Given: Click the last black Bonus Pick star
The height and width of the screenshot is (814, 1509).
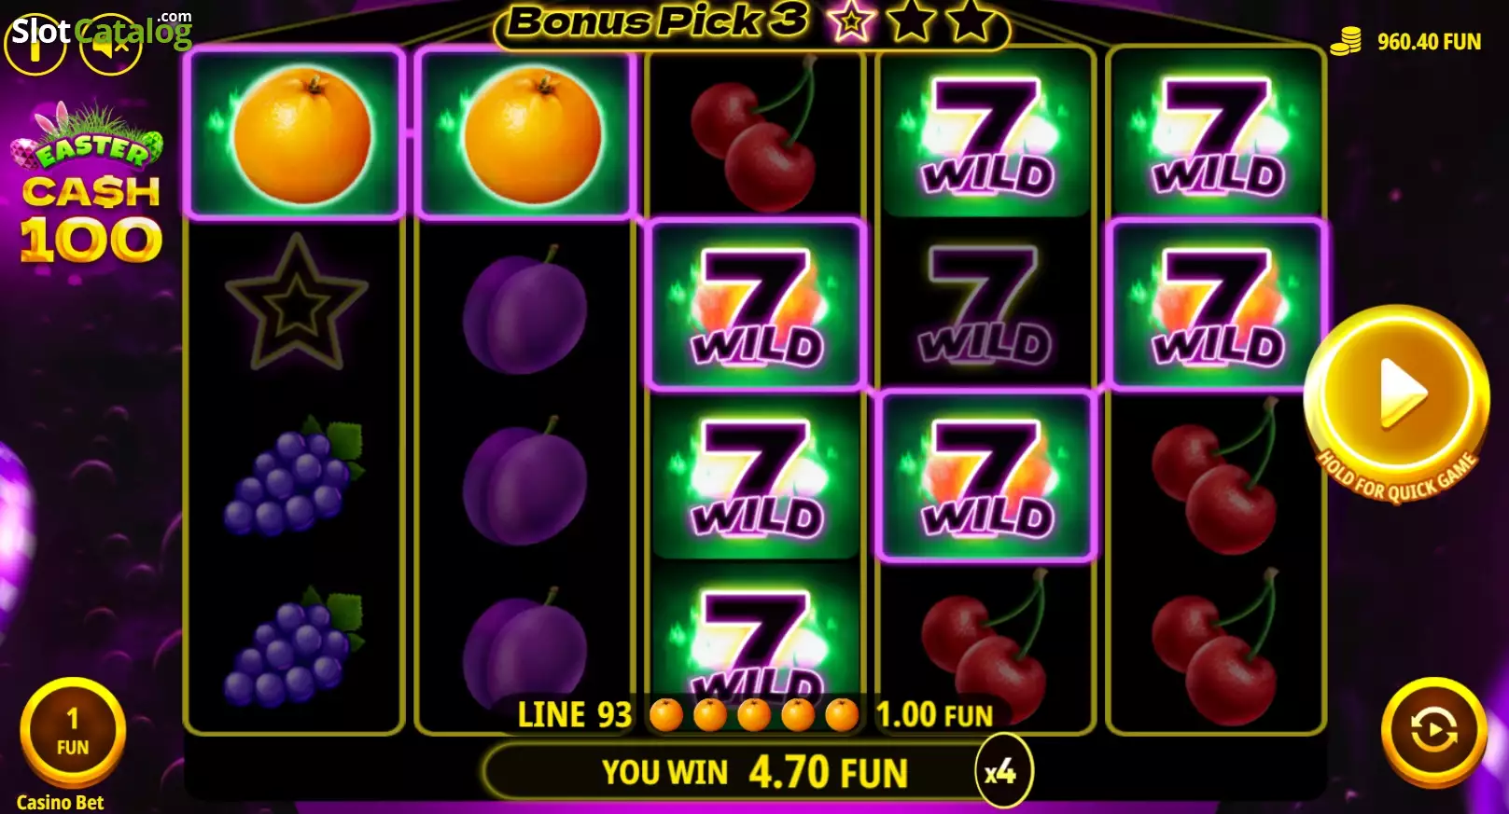Looking at the screenshot, I should pos(971,21).
